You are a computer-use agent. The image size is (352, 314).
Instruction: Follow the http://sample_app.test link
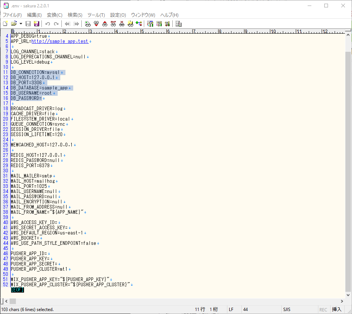(x=60, y=41)
